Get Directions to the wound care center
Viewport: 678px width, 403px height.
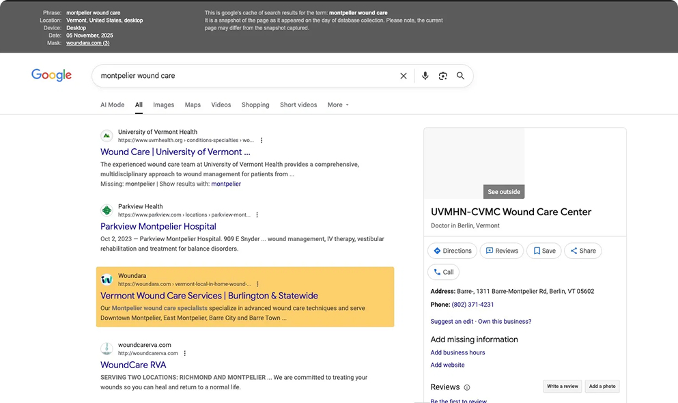[x=452, y=251]
